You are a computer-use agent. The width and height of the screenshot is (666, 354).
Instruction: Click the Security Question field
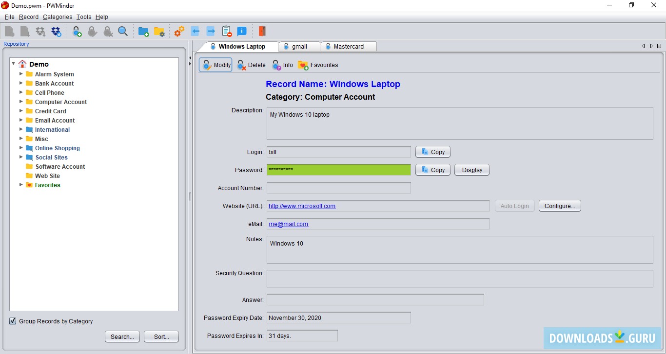point(460,279)
